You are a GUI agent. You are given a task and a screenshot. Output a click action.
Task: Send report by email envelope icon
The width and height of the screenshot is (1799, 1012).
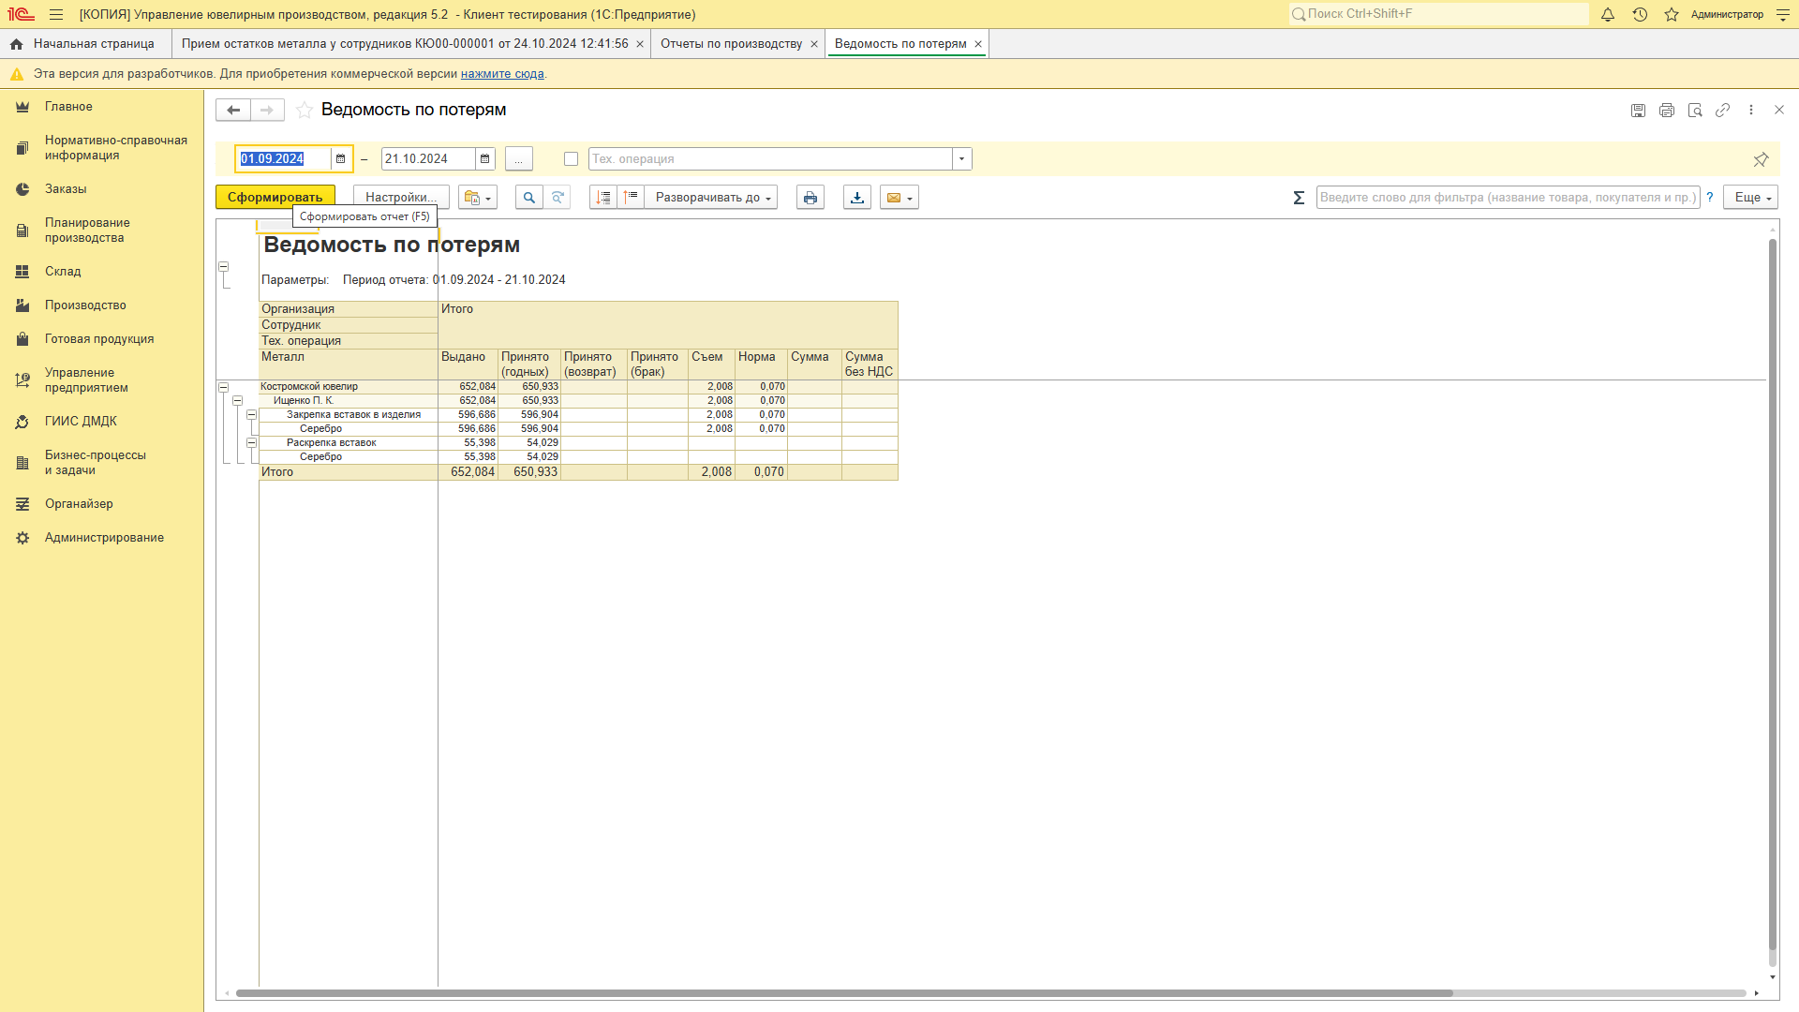(899, 198)
